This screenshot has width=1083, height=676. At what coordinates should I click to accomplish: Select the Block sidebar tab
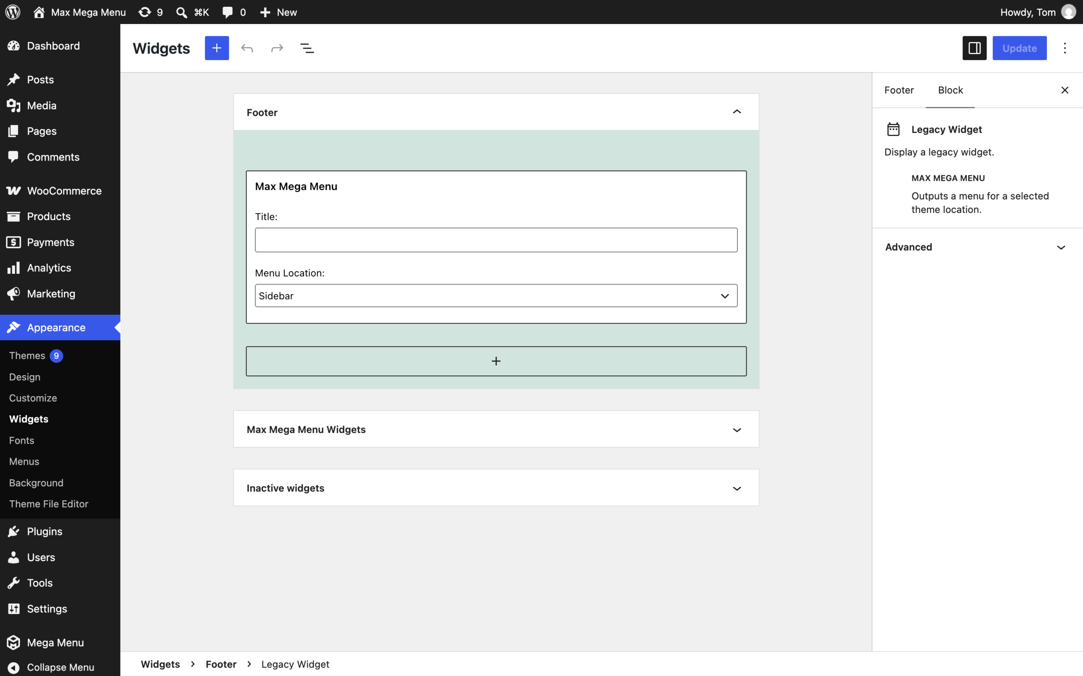(950, 90)
